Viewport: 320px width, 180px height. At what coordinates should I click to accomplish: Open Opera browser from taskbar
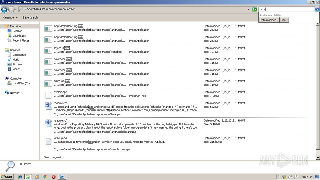tap(53, 177)
